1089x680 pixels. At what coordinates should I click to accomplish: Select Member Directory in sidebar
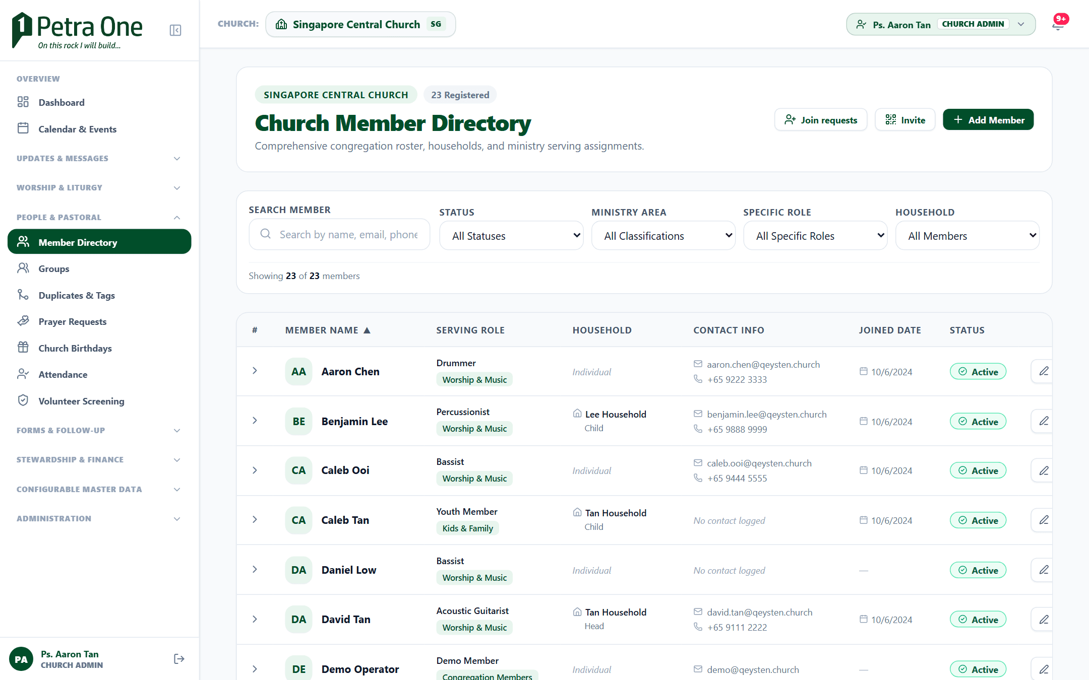coord(99,242)
